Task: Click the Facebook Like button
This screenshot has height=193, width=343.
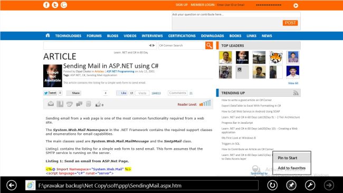Action: point(122,93)
